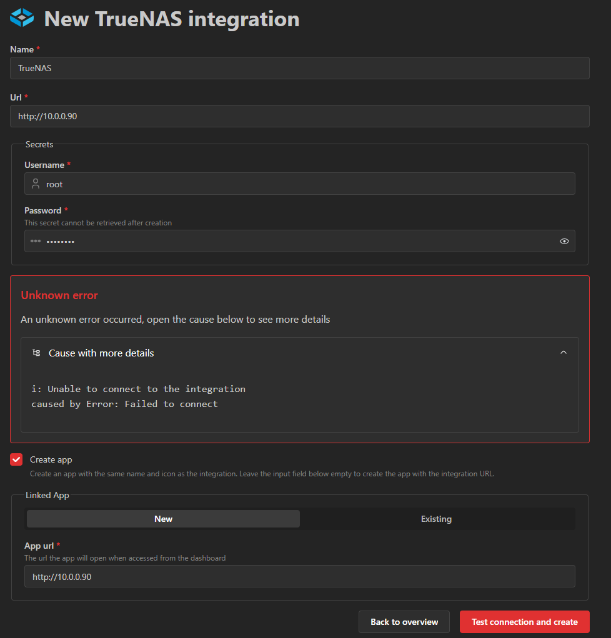Click the 'Secrets' section label
Screen dimensions: 611x638
click(x=39, y=144)
